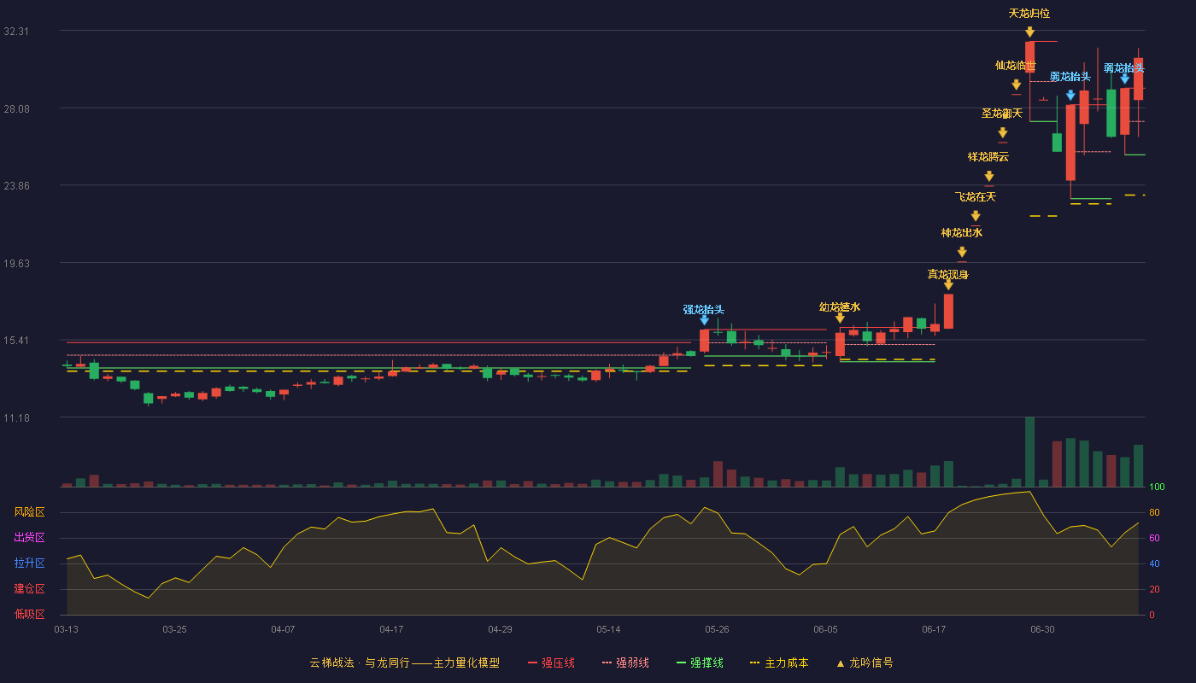Click the 06-30 date axis label
The width and height of the screenshot is (1196, 683).
1042,629
